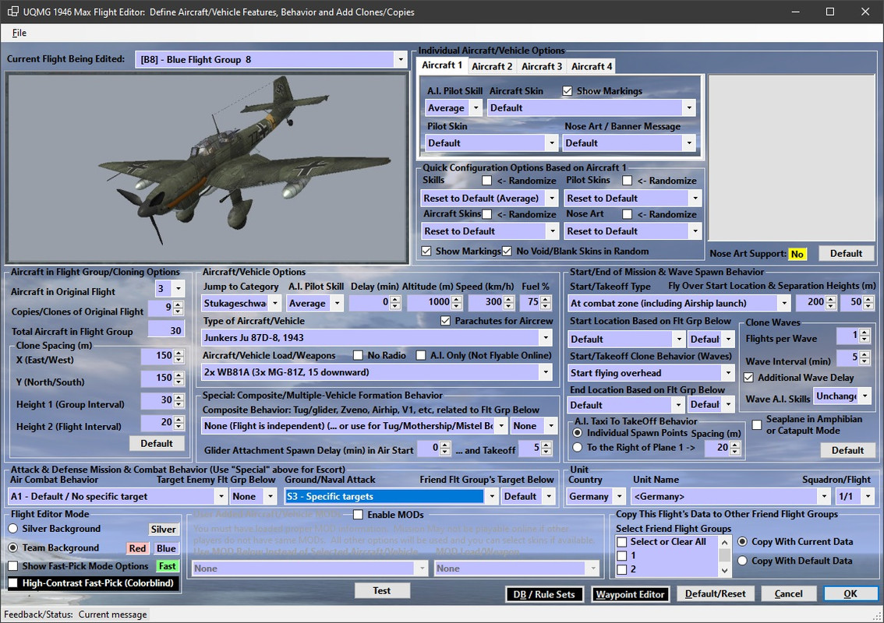Open Jump to Category Stukageschwader dropdown
The height and width of the screenshot is (623, 884).
click(x=242, y=303)
